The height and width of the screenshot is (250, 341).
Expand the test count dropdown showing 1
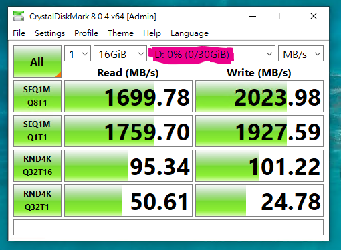pyautogui.click(x=78, y=53)
